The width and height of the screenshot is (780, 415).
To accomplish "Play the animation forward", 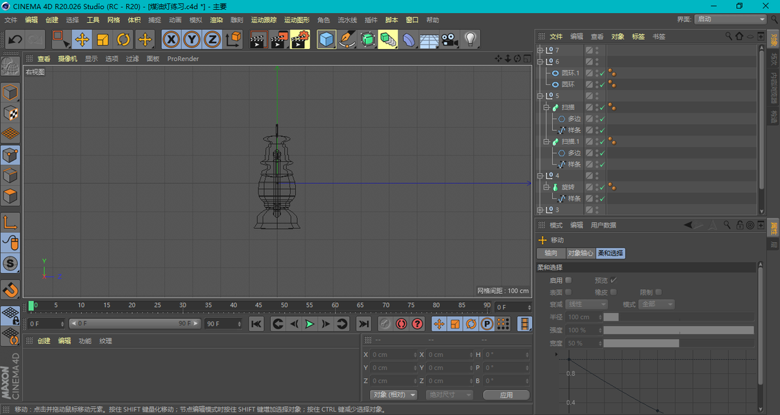I will 310,324.
